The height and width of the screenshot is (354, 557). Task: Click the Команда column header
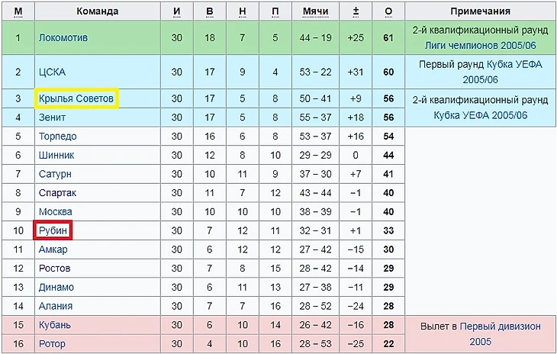[98, 11]
